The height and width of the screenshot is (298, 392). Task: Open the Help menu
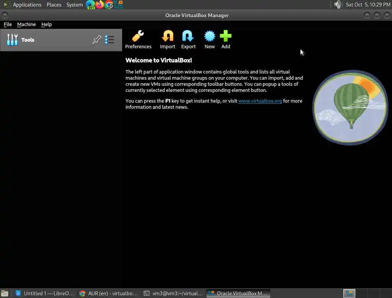coord(46,24)
